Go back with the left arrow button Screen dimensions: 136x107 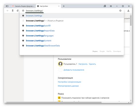click(8, 11)
